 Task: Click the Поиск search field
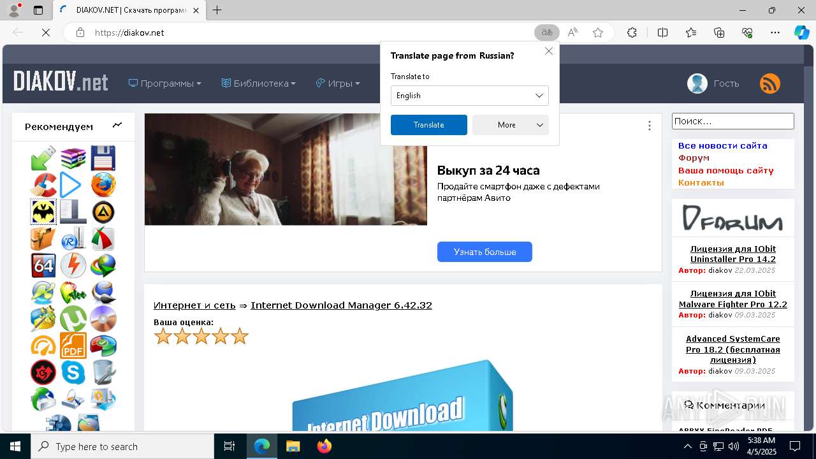tap(733, 121)
